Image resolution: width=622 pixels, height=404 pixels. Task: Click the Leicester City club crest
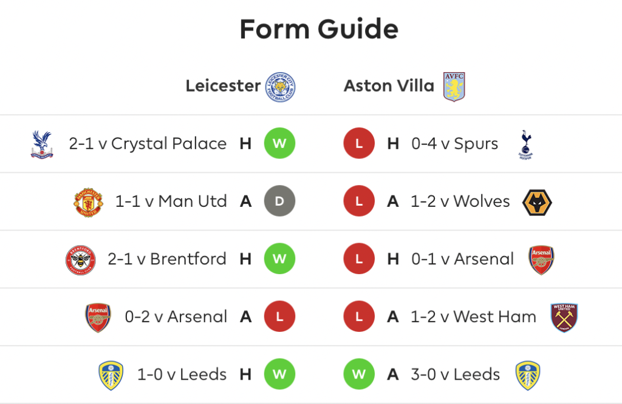point(280,87)
